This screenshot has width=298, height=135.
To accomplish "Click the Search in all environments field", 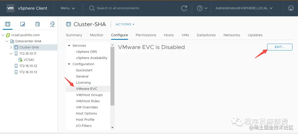I will click(118, 8).
